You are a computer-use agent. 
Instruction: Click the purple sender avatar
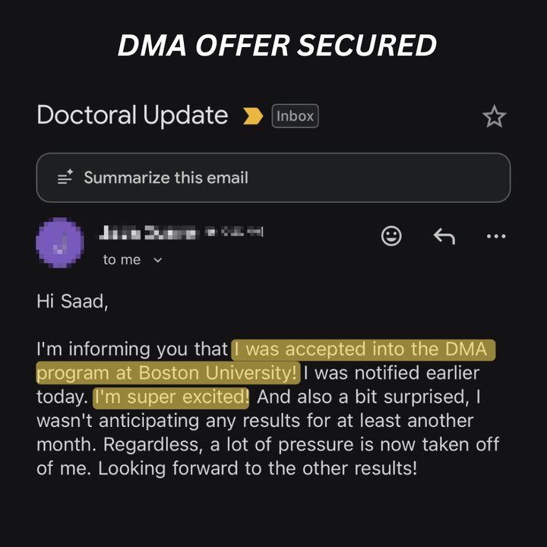60,242
